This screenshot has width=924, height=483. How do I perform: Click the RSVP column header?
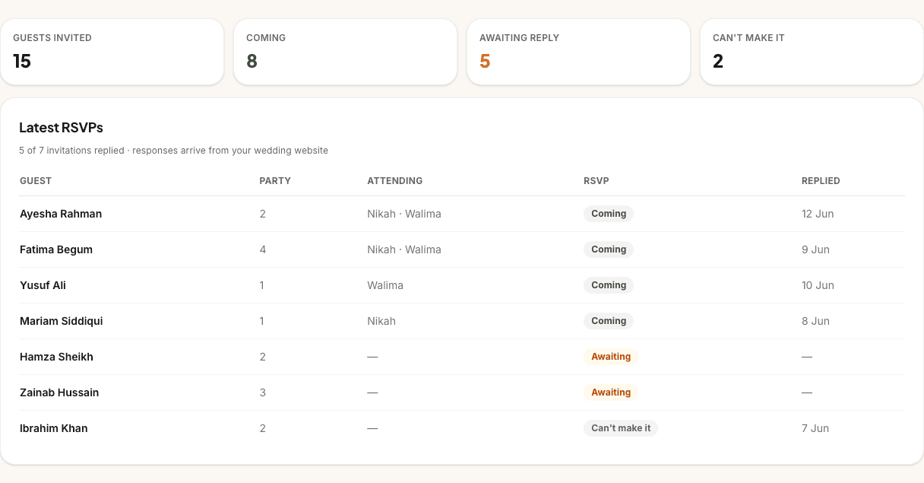(x=596, y=181)
